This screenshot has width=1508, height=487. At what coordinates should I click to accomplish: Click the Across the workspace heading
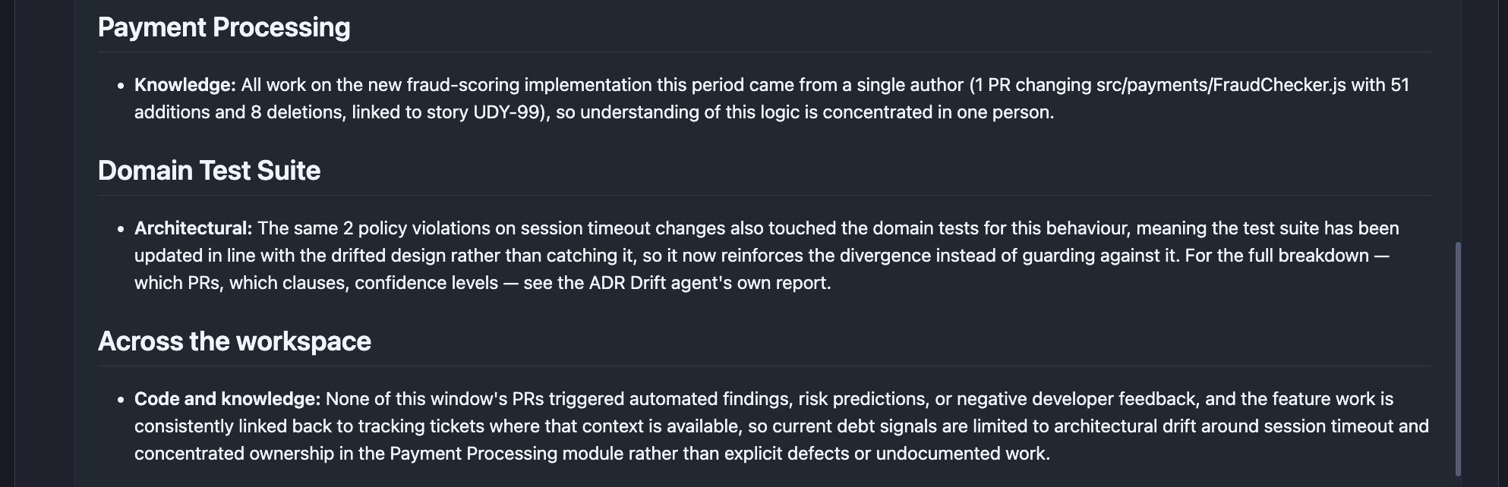click(x=235, y=341)
